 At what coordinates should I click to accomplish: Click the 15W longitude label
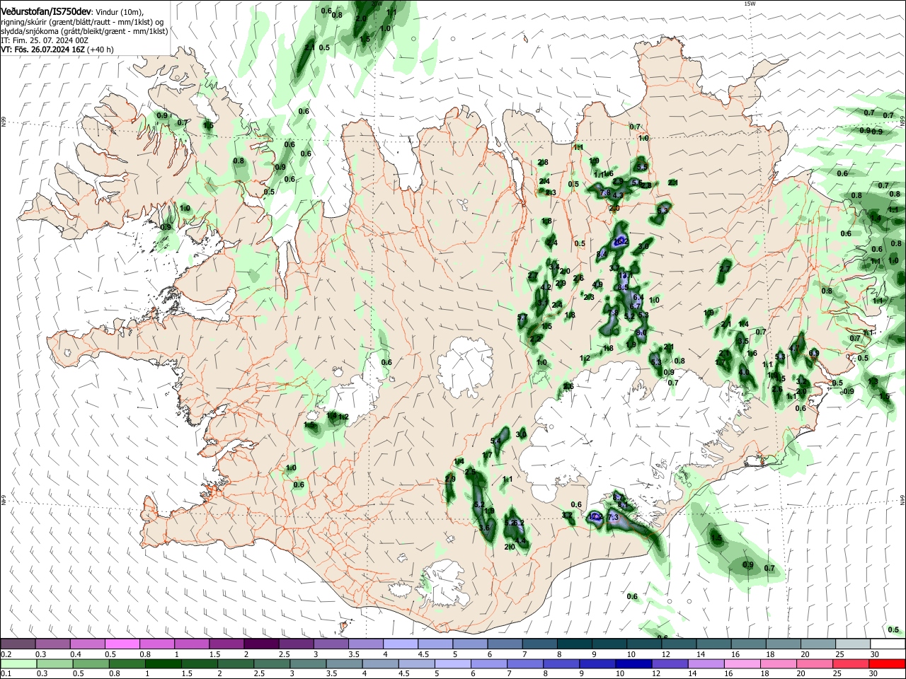[x=750, y=4]
